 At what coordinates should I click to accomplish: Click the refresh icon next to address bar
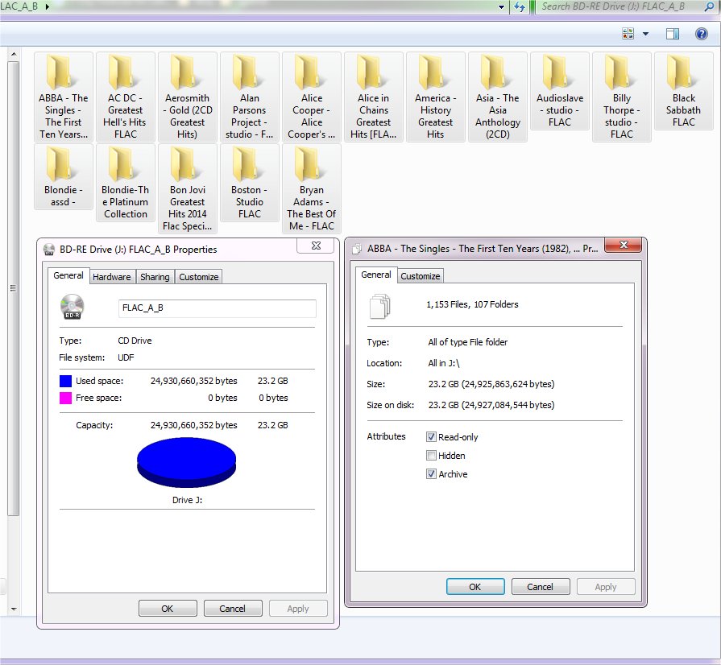520,7
